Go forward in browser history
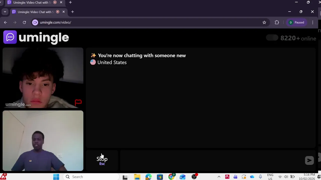The height and width of the screenshot is (180, 321). [x=15, y=22]
